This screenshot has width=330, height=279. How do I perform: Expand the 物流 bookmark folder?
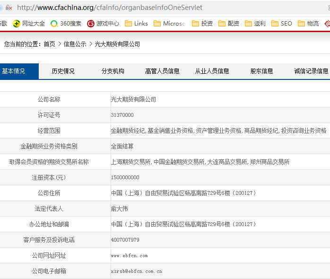308,23
